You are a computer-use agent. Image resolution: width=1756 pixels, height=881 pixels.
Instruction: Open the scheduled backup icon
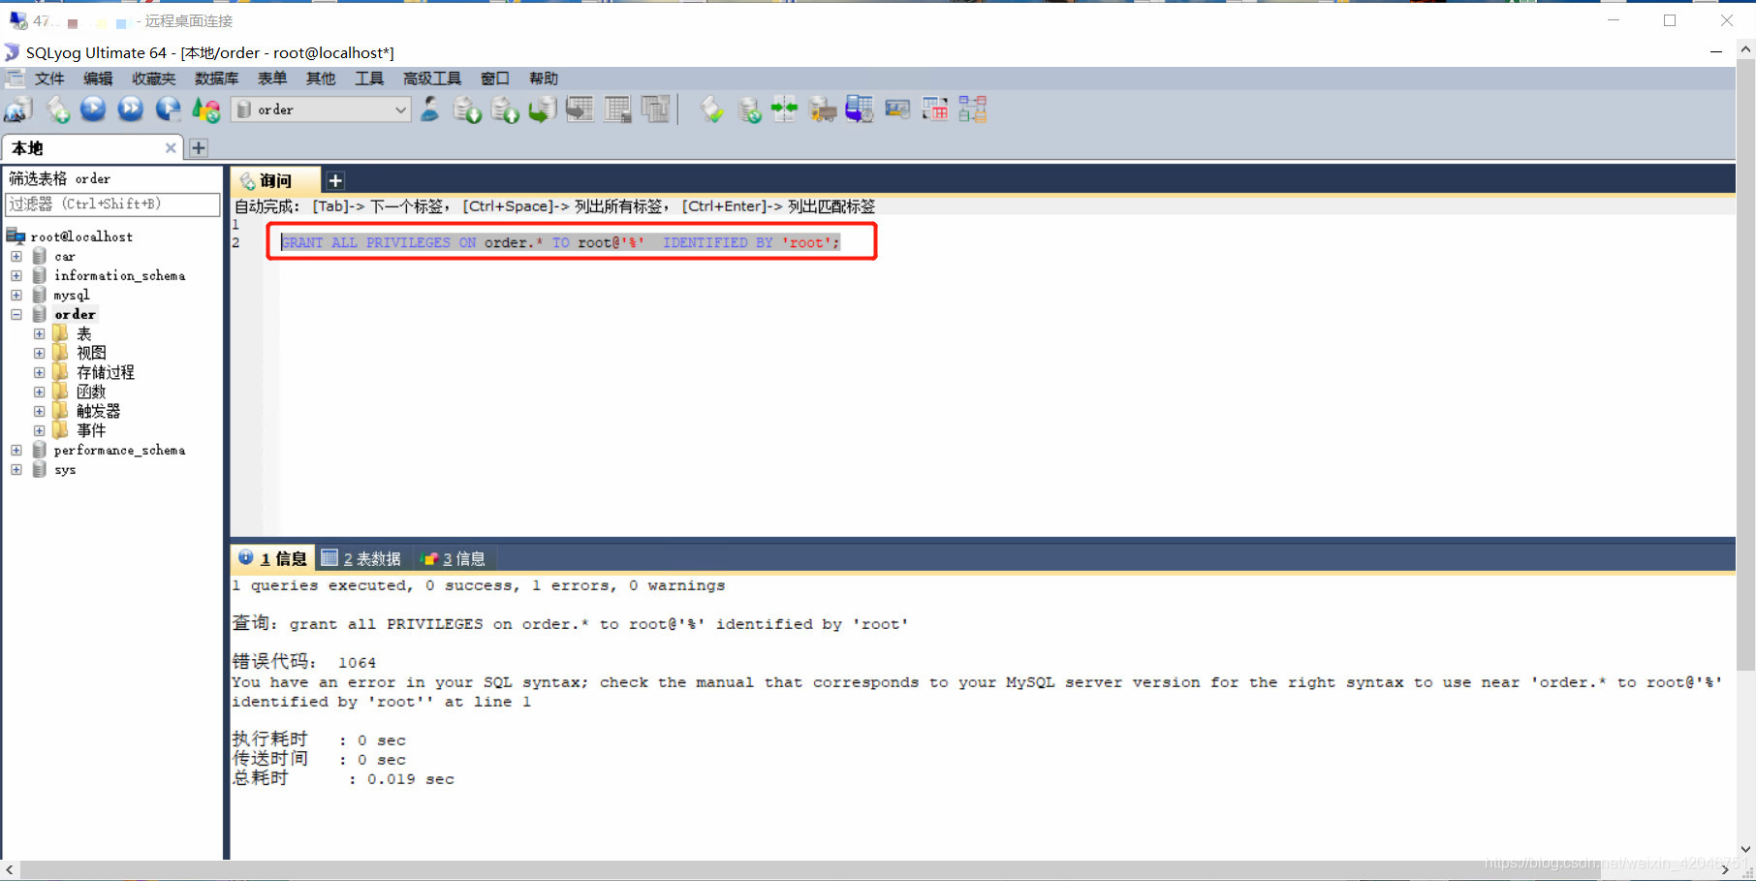(x=860, y=110)
